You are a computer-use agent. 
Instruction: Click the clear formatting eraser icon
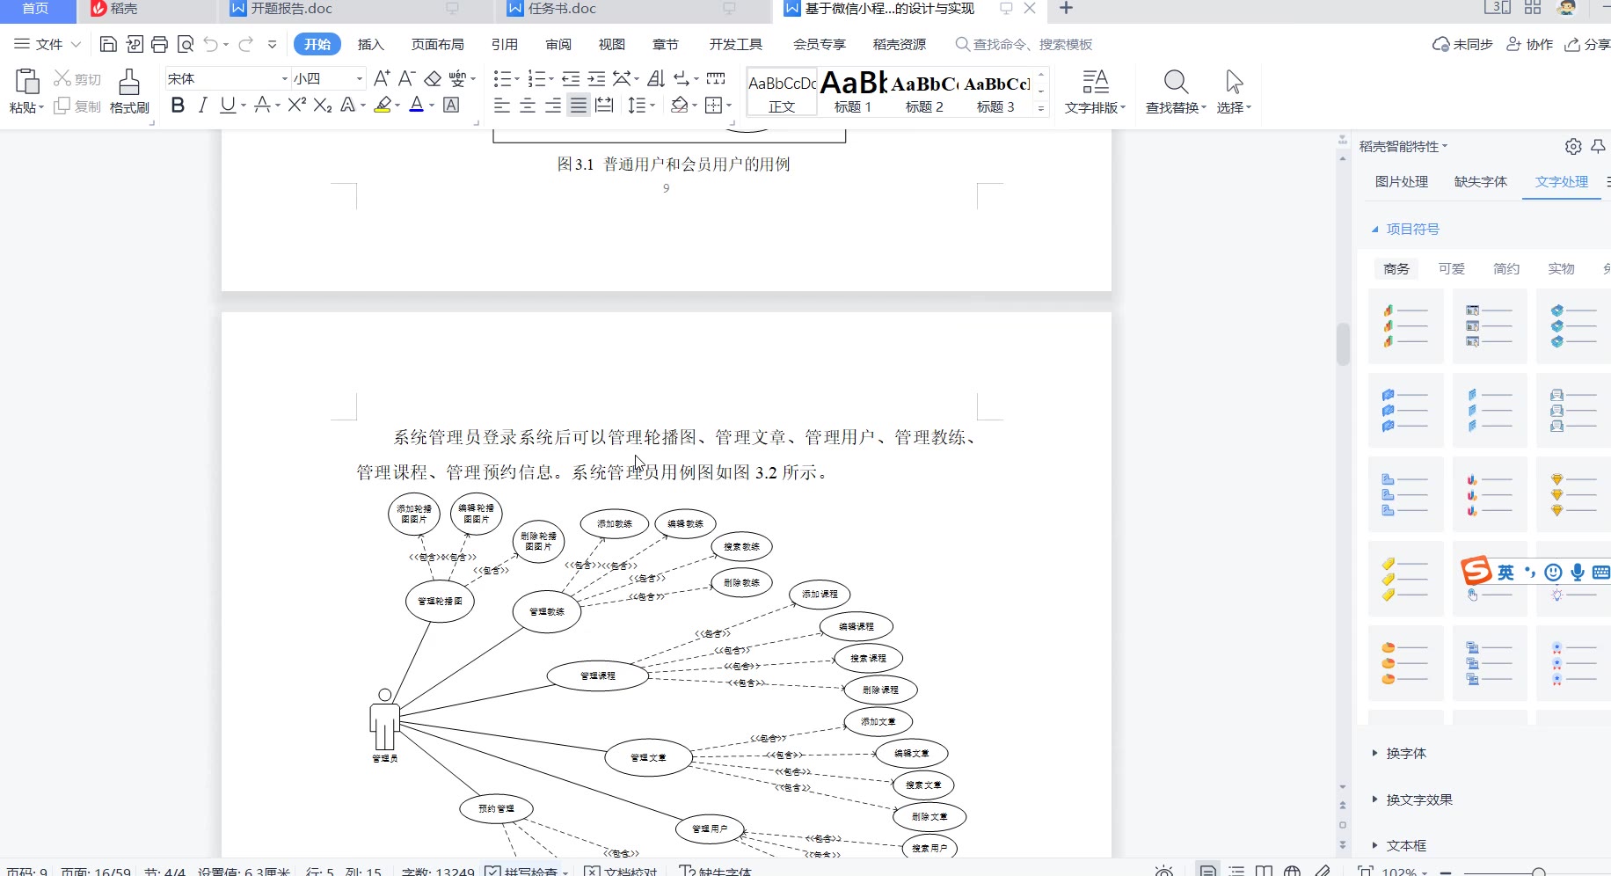click(433, 78)
